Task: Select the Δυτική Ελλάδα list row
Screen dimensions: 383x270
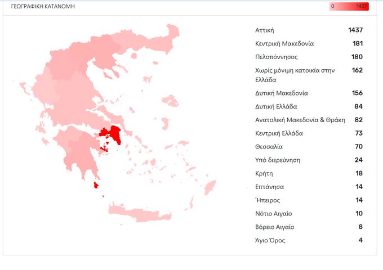Action: tap(309, 106)
